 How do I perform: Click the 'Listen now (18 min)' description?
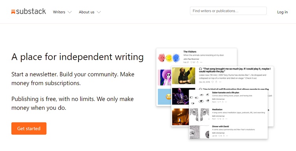pos(232,77)
